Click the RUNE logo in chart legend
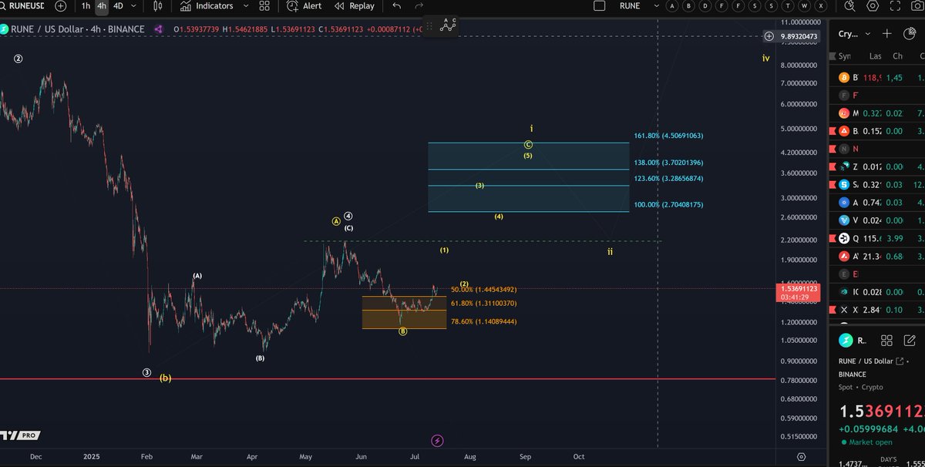 click(x=4, y=29)
